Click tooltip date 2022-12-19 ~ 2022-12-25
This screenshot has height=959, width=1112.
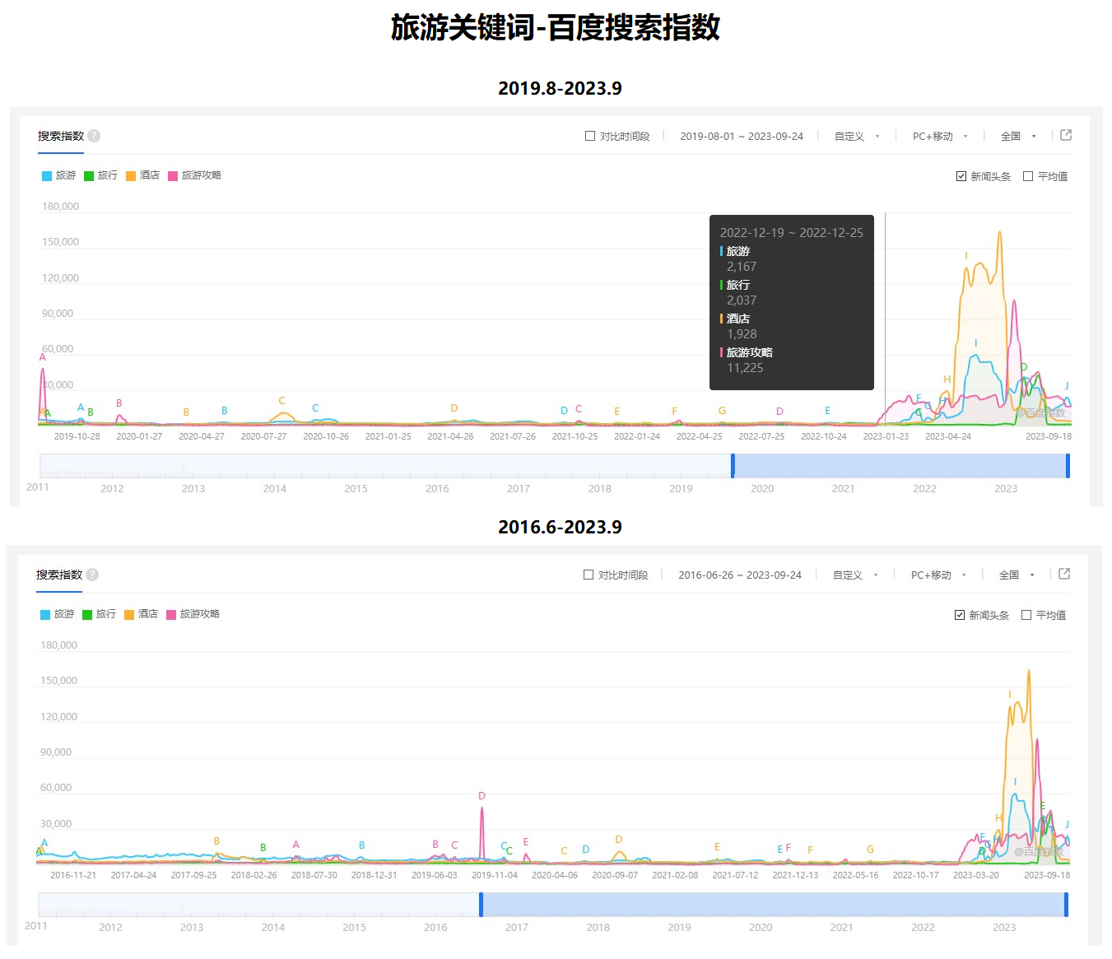click(x=792, y=233)
